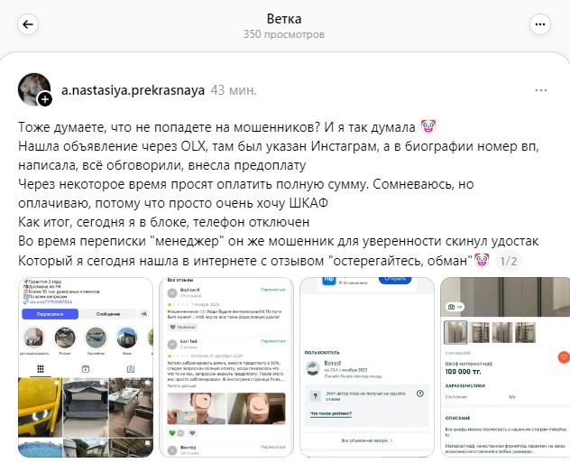Image resolution: width=570 pixels, height=463 pixels.
Task: Click the green heart reaction icon
Action: 172,433
